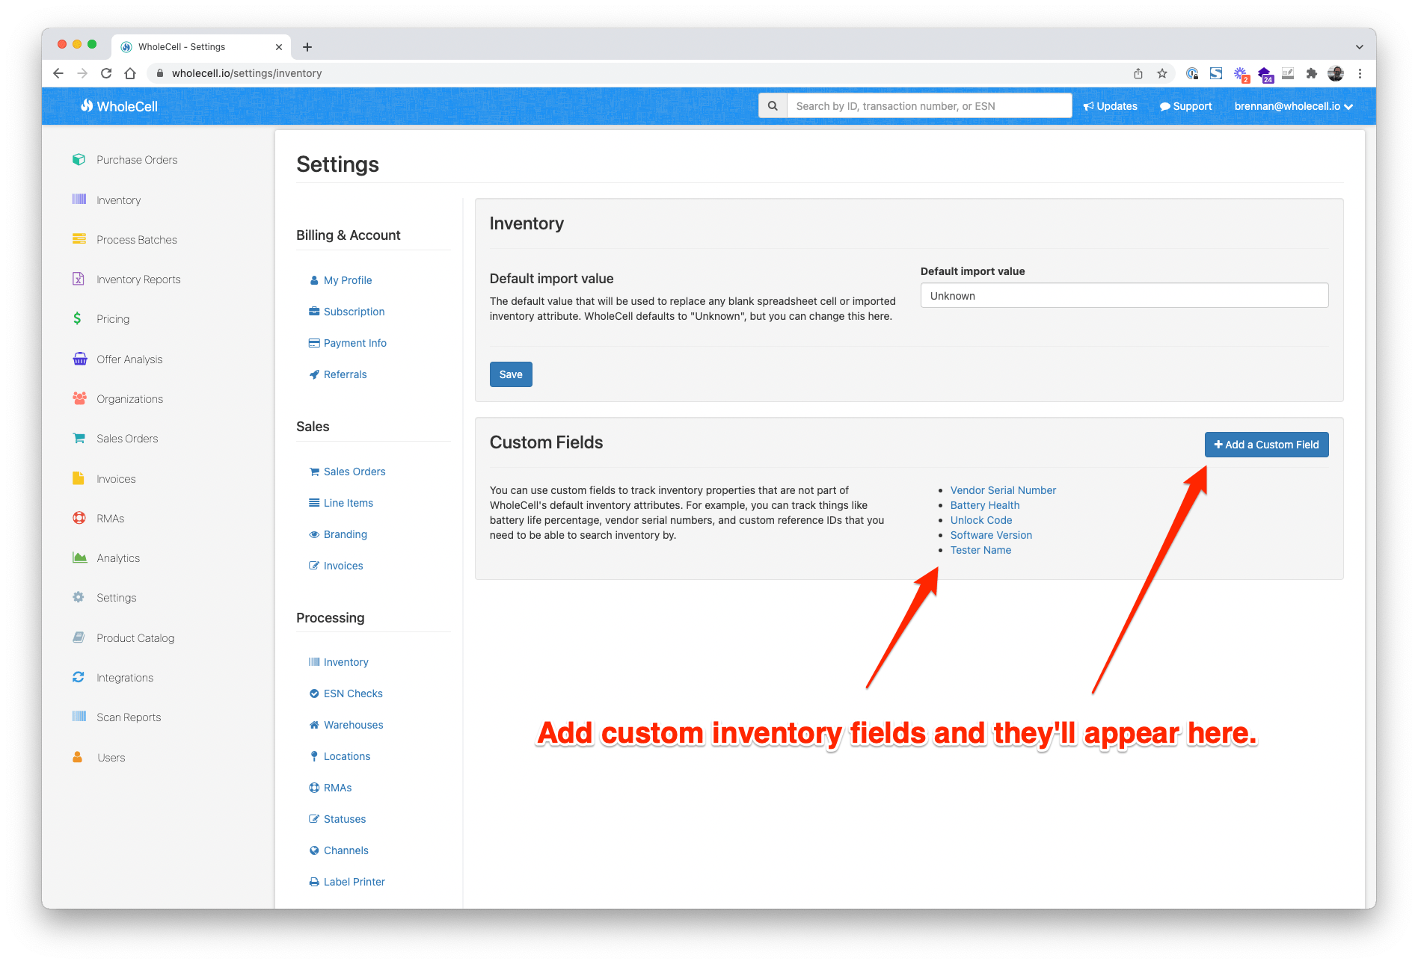Click the Inventory Reports spreadsheet icon
The height and width of the screenshot is (964, 1418).
pyautogui.click(x=79, y=279)
